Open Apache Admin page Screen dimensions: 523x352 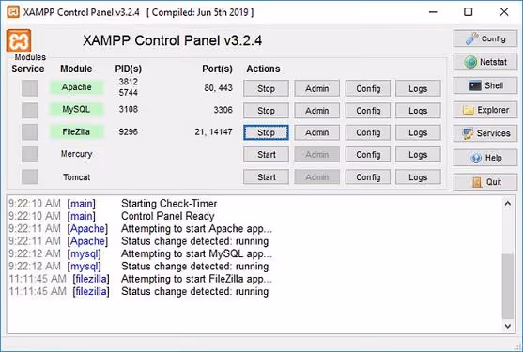pos(316,88)
